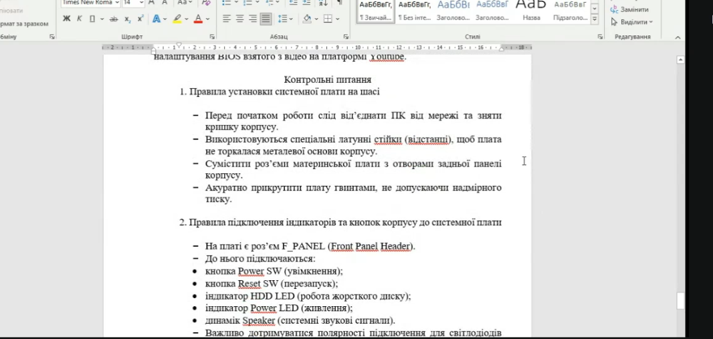The image size is (713, 339).
Task: Align paragraph text to the left
Action: [227, 19]
